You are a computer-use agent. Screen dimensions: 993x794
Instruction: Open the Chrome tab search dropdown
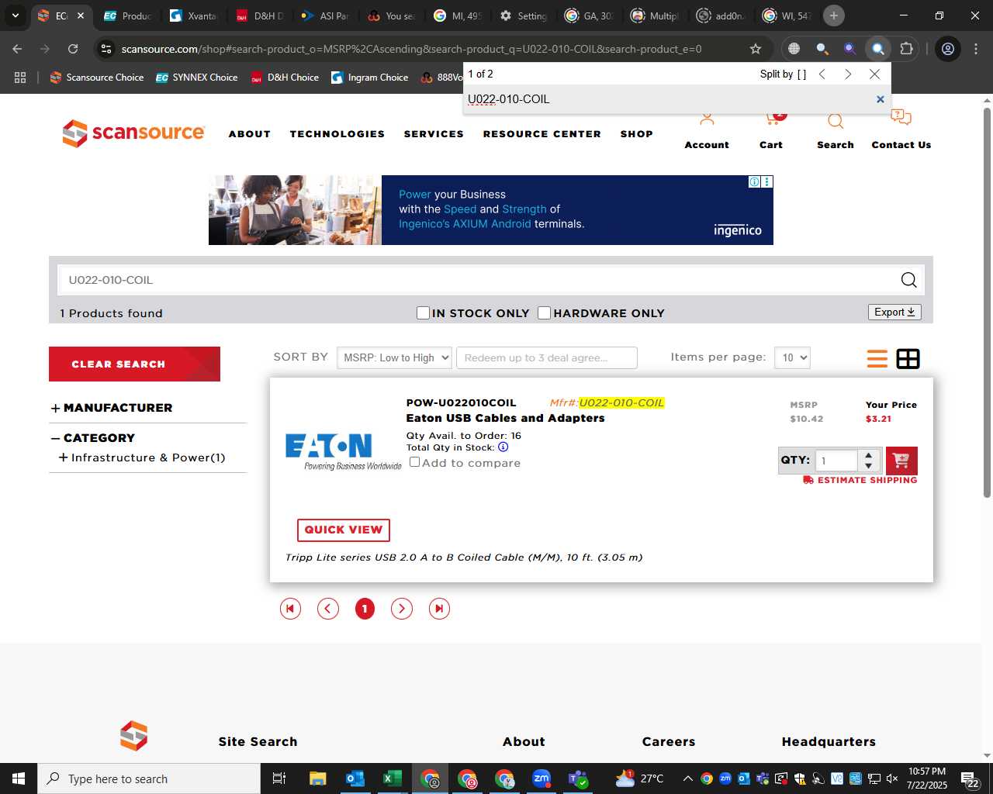(x=15, y=16)
